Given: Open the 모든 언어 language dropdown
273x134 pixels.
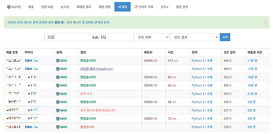Looking at the screenshot, I should click(x=152, y=37).
